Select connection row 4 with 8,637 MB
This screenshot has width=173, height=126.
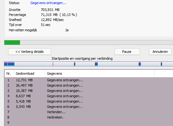tap(89, 96)
